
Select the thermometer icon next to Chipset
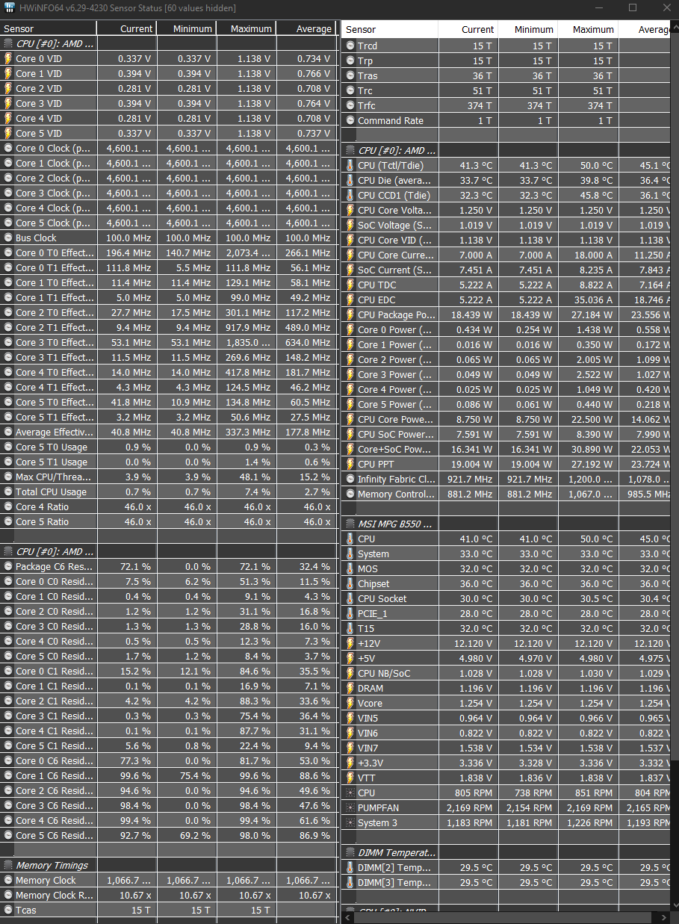click(350, 583)
